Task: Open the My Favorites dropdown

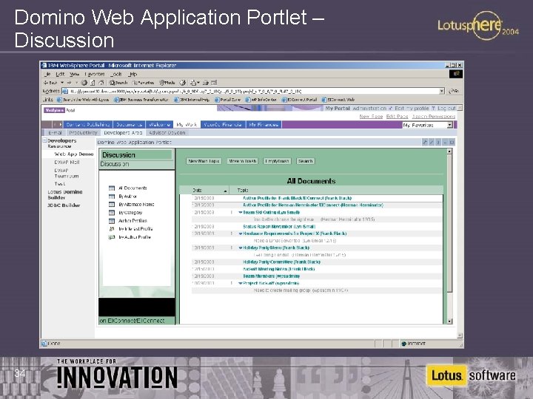Action: pos(450,125)
